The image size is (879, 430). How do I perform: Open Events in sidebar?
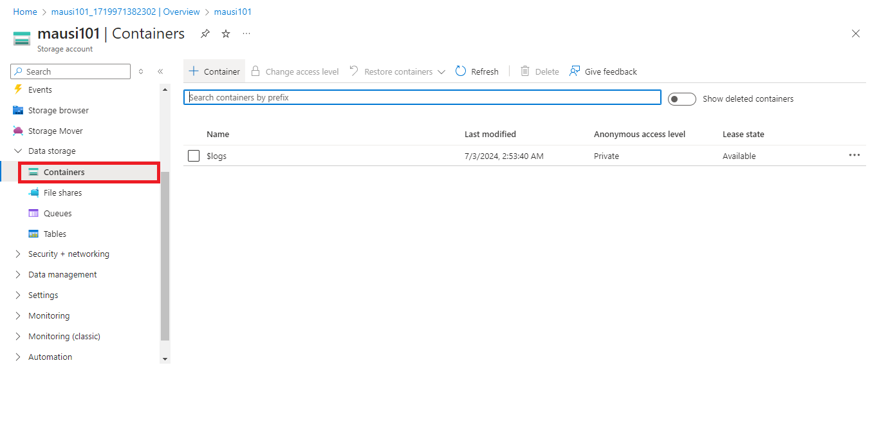pyautogui.click(x=40, y=89)
